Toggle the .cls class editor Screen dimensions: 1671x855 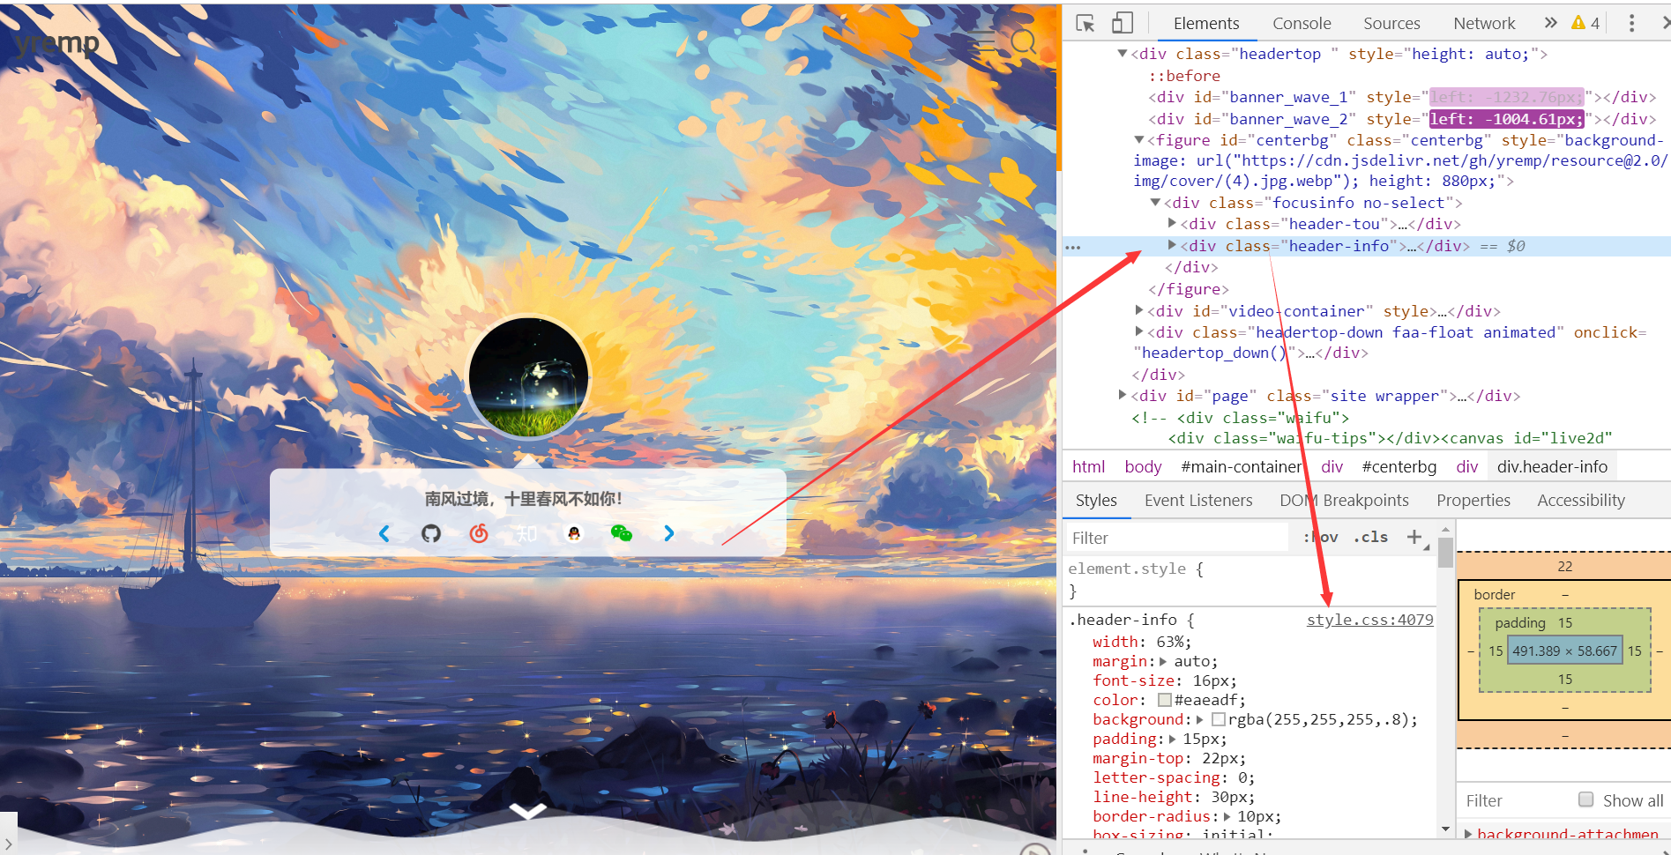coord(1371,537)
